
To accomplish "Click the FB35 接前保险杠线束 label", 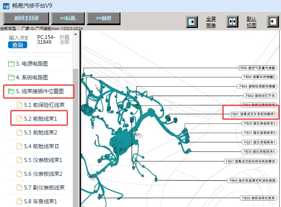I will click(x=258, y=198).
